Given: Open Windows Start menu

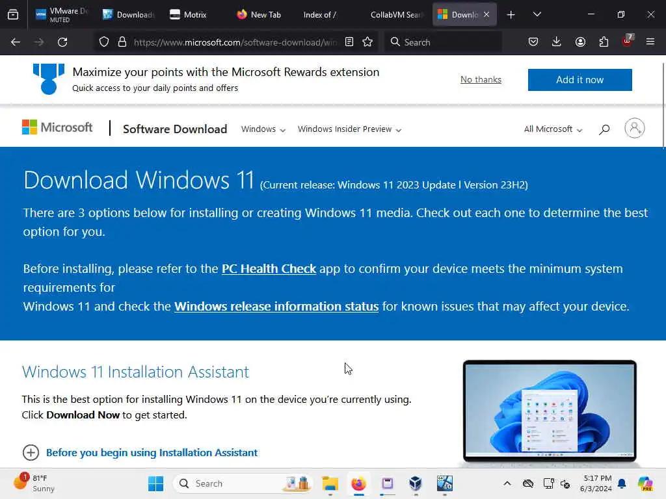Looking at the screenshot, I should (155, 483).
